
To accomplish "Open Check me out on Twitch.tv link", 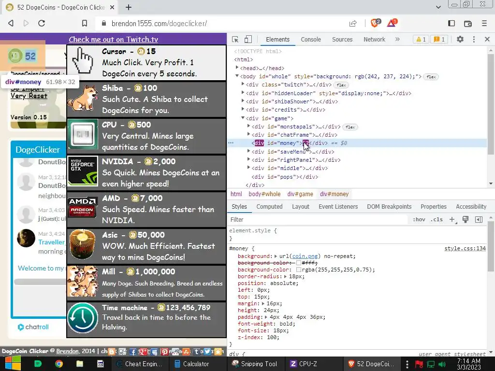I will pos(113,40).
